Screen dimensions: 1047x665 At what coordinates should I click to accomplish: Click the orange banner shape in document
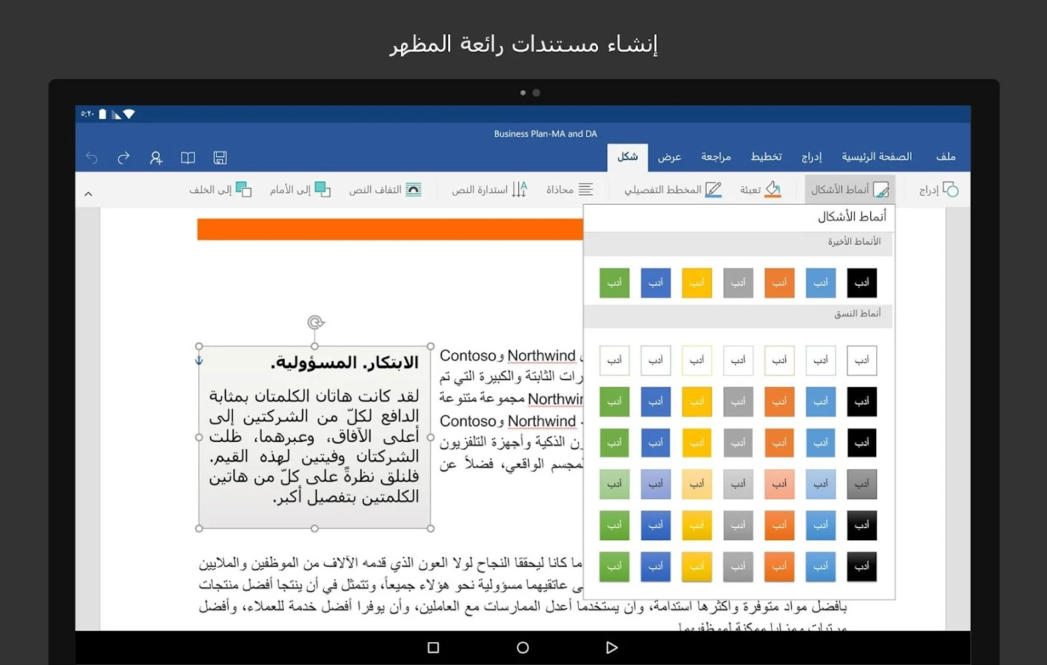pos(390,229)
